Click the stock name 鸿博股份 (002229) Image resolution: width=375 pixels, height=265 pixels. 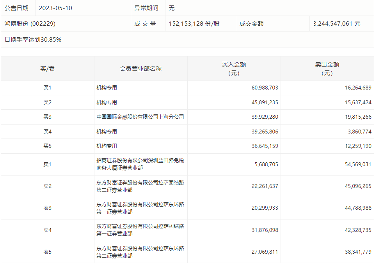pyautogui.click(x=30, y=24)
